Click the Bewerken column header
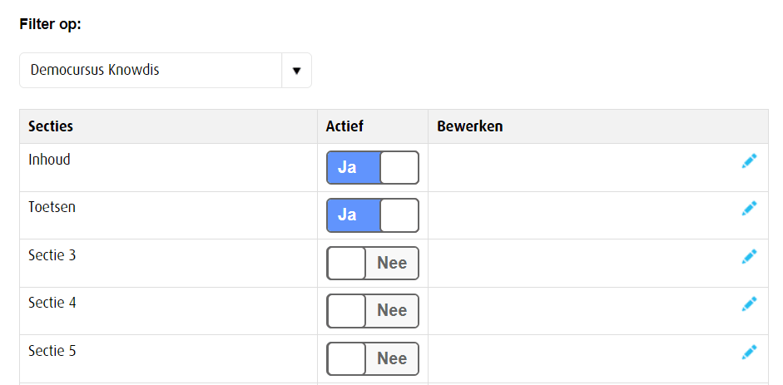The image size is (783, 385). 469,126
